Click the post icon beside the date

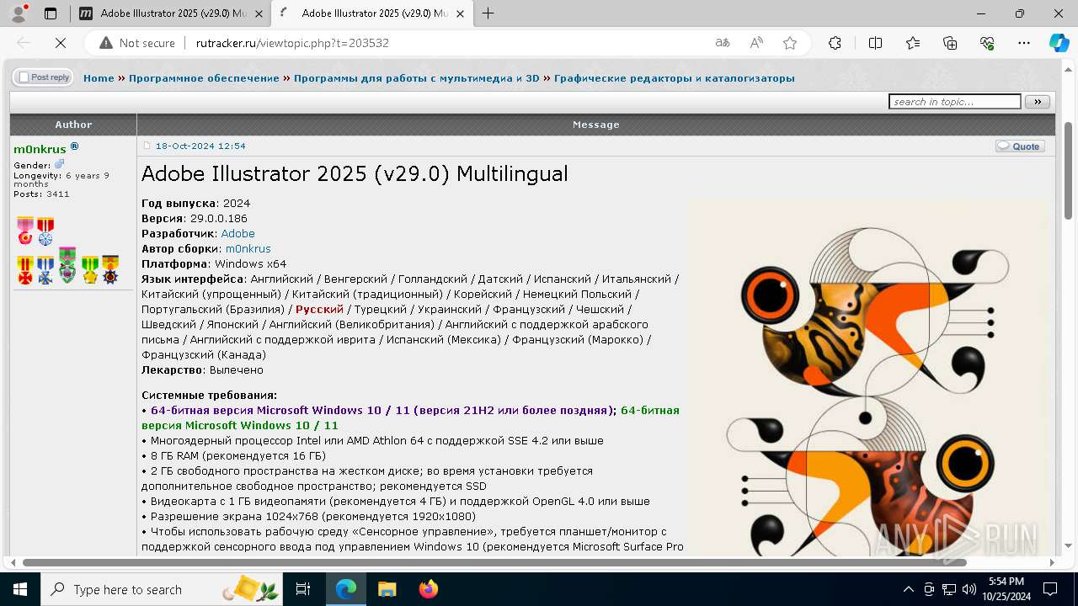[x=147, y=146]
